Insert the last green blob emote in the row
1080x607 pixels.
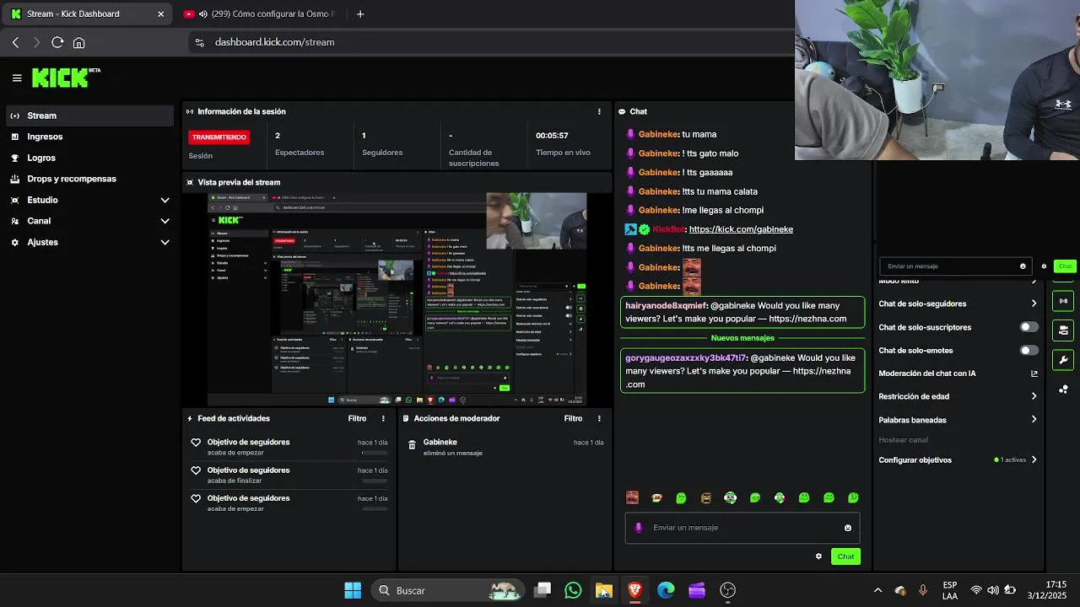pyautogui.click(x=853, y=498)
